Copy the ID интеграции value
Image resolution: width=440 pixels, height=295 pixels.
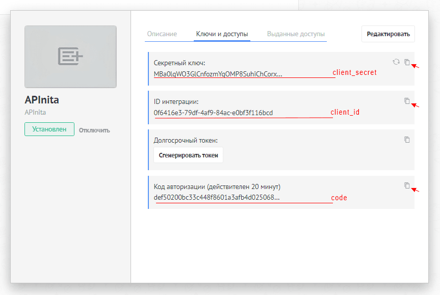(x=407, y=101)
